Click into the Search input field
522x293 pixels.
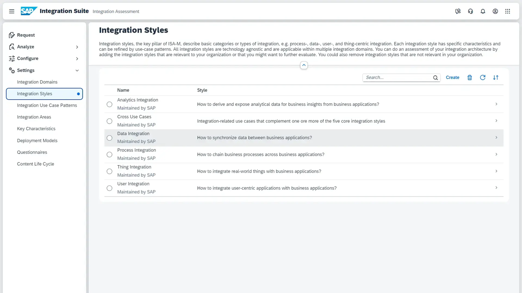tap(398, 77)
